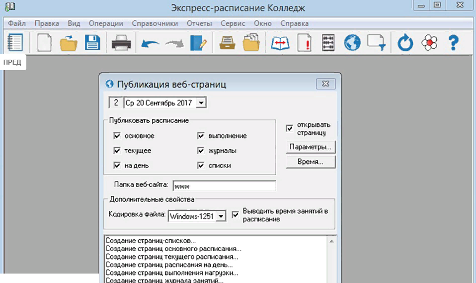Click the blue refresh arrow icon
Image resolution: width=476 pixels, height=283 pixels.
(405, 43)
